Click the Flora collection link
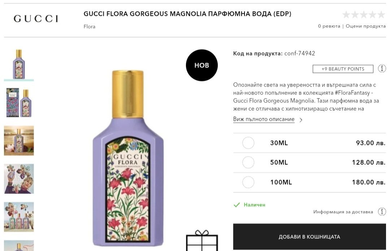This screenshot has height=251, width=390. 90,26
